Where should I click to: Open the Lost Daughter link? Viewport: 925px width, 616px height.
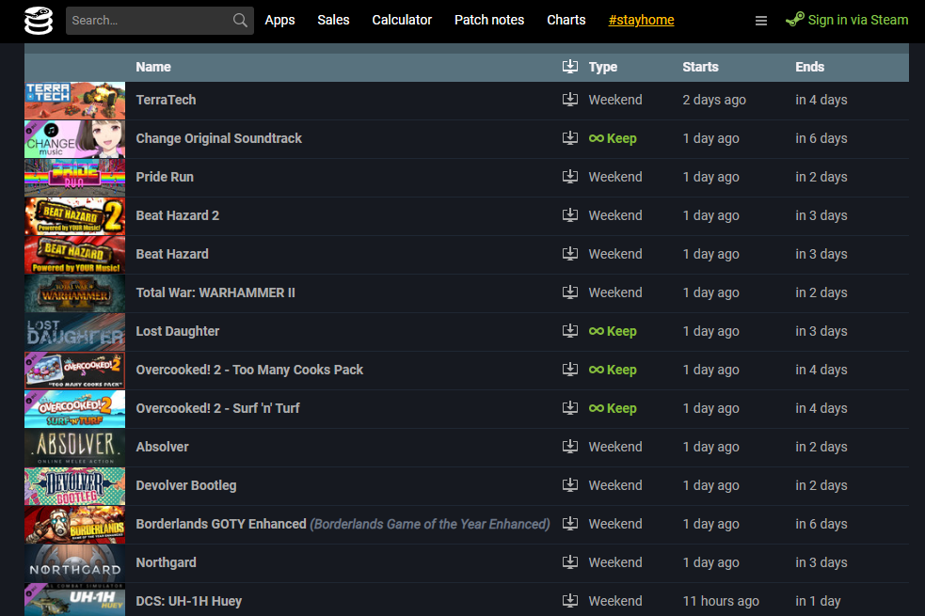[178, 331]
